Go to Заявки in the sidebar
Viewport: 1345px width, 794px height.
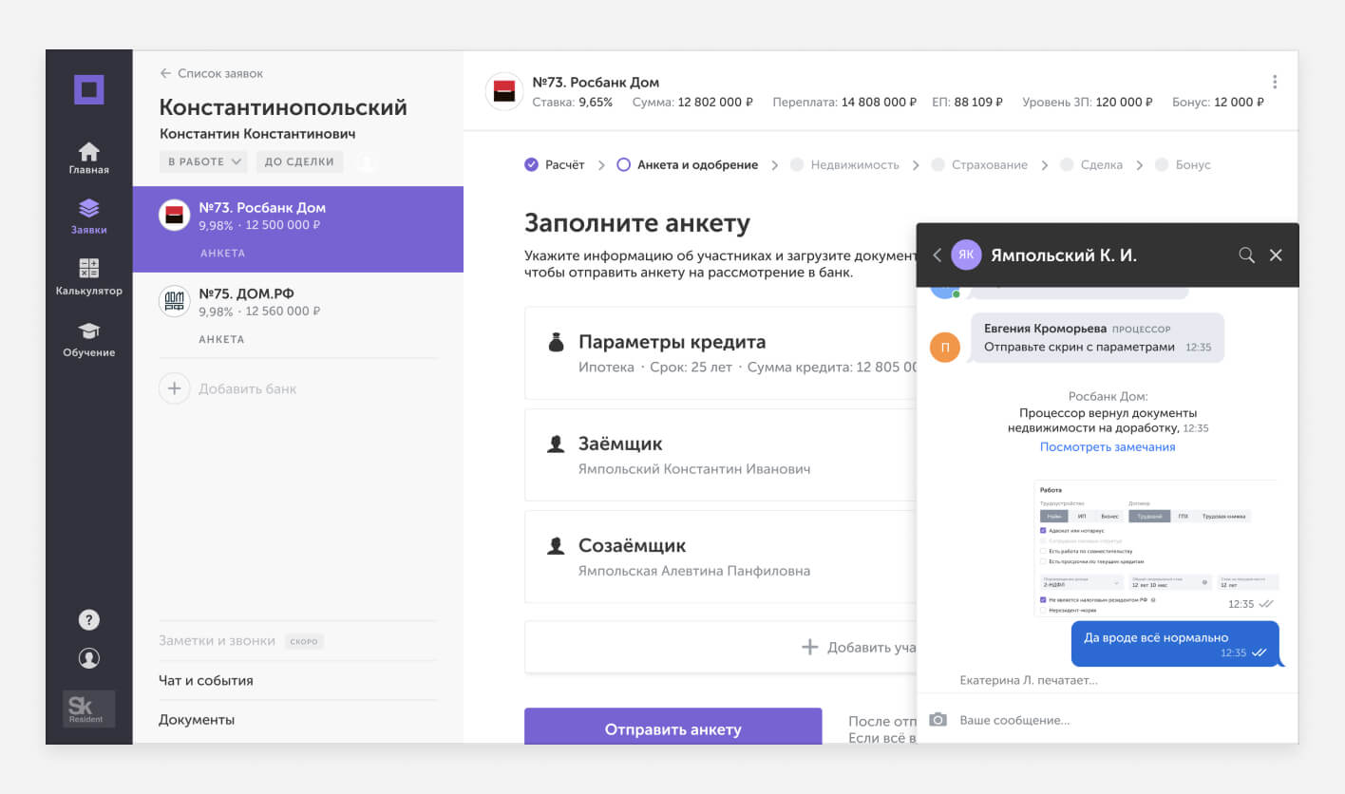(89, 217)
